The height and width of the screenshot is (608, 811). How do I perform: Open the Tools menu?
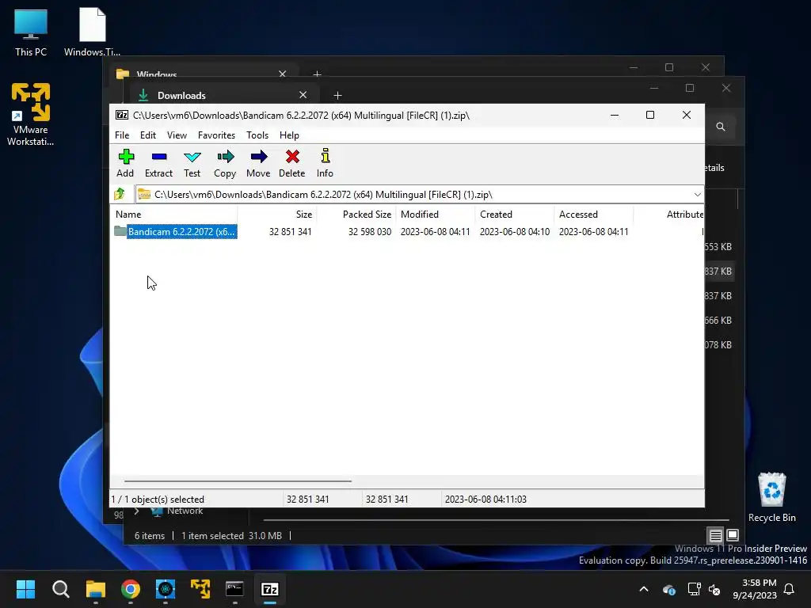pos(257,135)
